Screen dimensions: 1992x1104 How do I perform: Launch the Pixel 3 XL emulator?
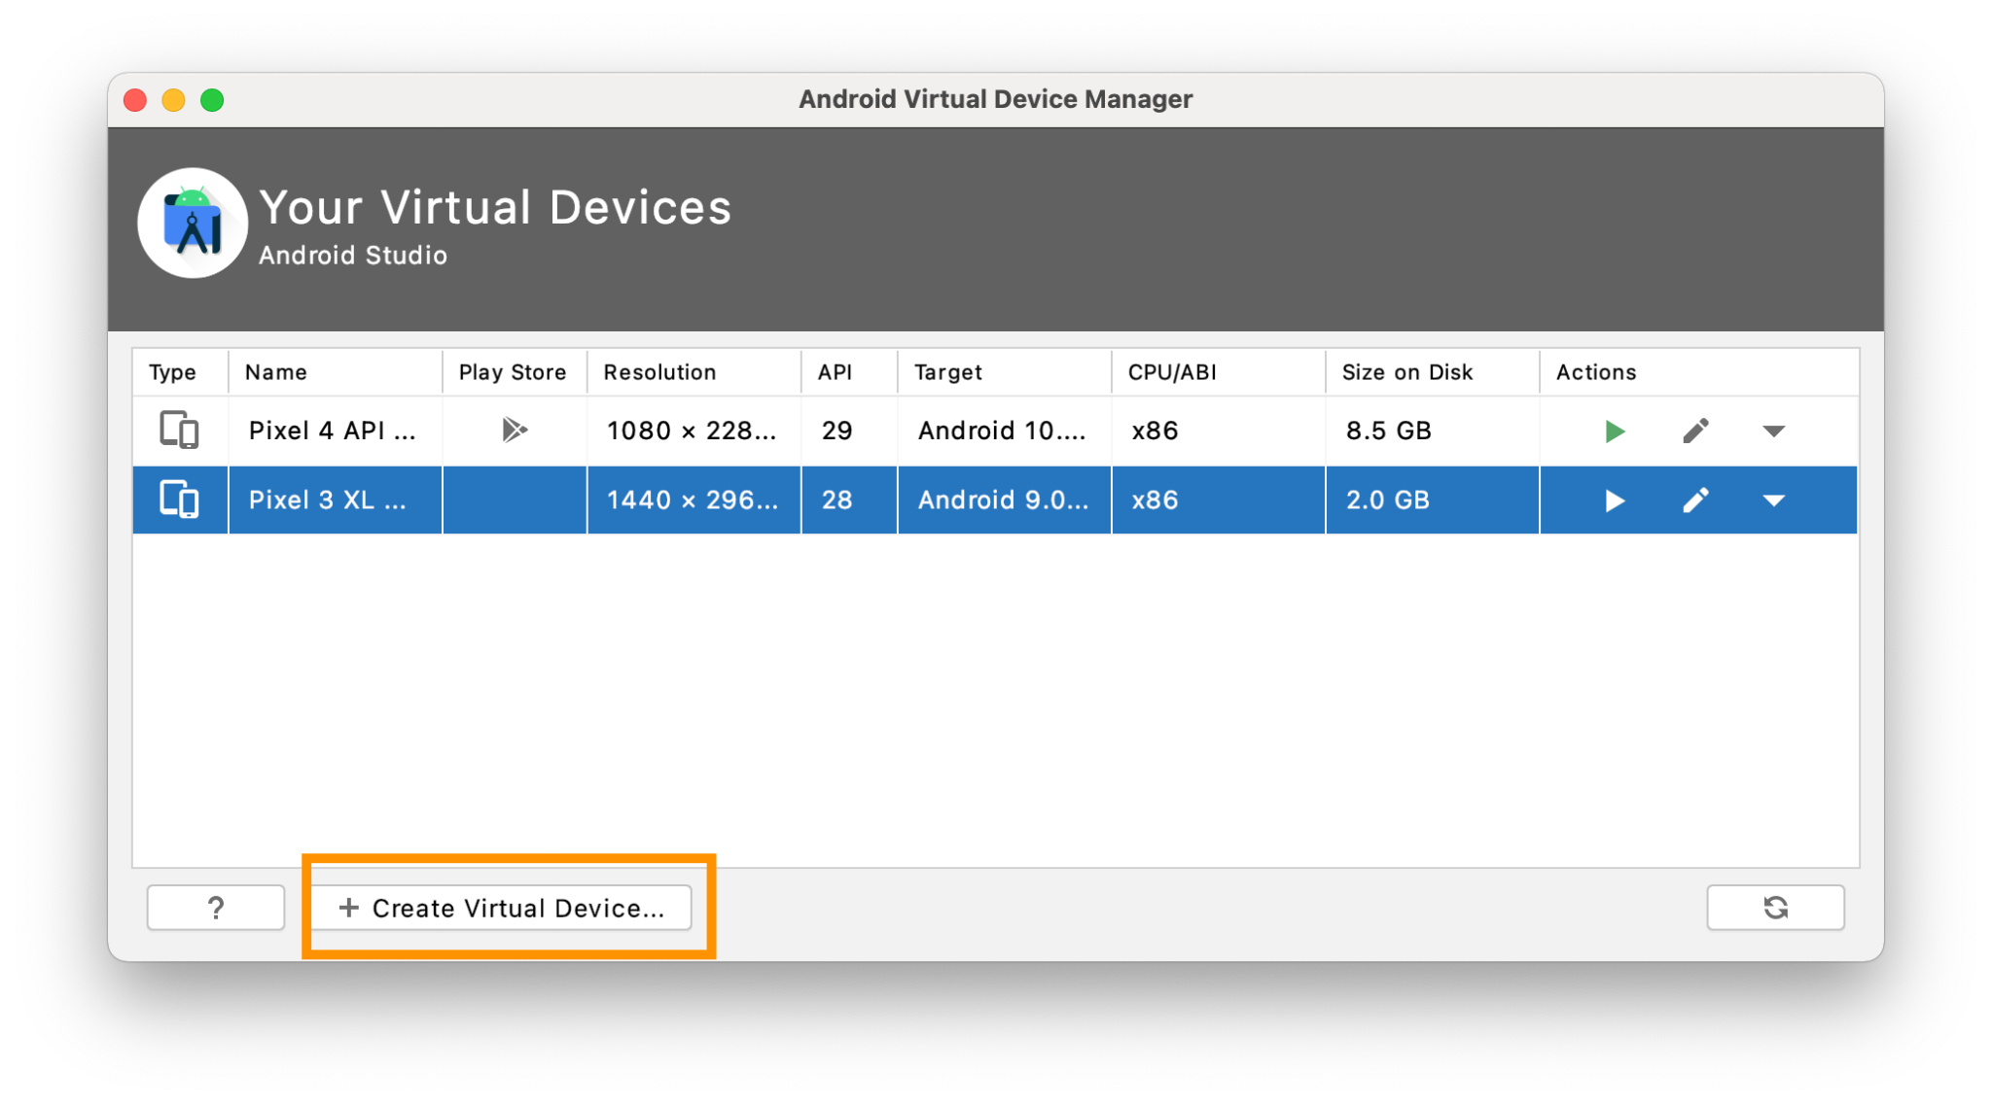coord(1614,500)
